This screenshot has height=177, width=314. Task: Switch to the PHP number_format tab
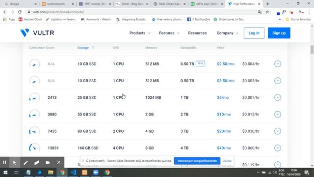pyautogui.click(x=95, y=4)
